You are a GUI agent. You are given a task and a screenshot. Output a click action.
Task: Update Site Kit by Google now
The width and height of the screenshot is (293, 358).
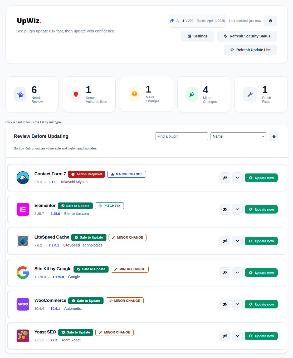pos(261,273)
